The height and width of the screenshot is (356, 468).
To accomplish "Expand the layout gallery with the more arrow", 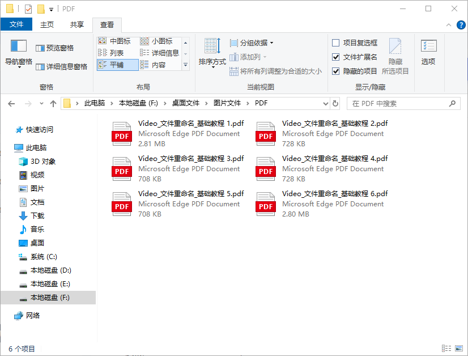I will tap(185, 64).
